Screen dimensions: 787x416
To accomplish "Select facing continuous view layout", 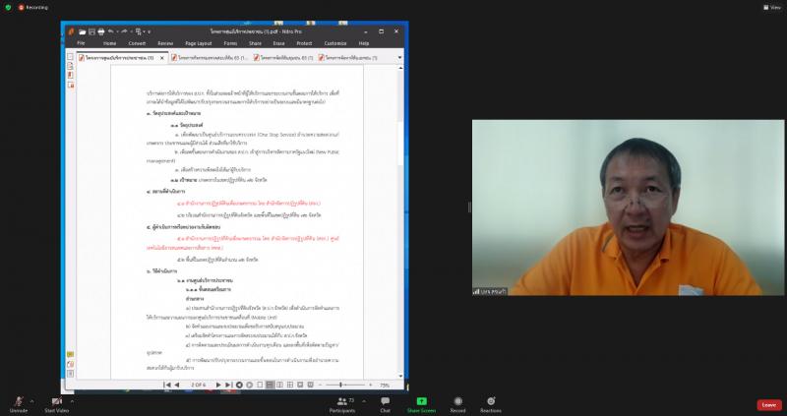I will click(x=290, y=385).
